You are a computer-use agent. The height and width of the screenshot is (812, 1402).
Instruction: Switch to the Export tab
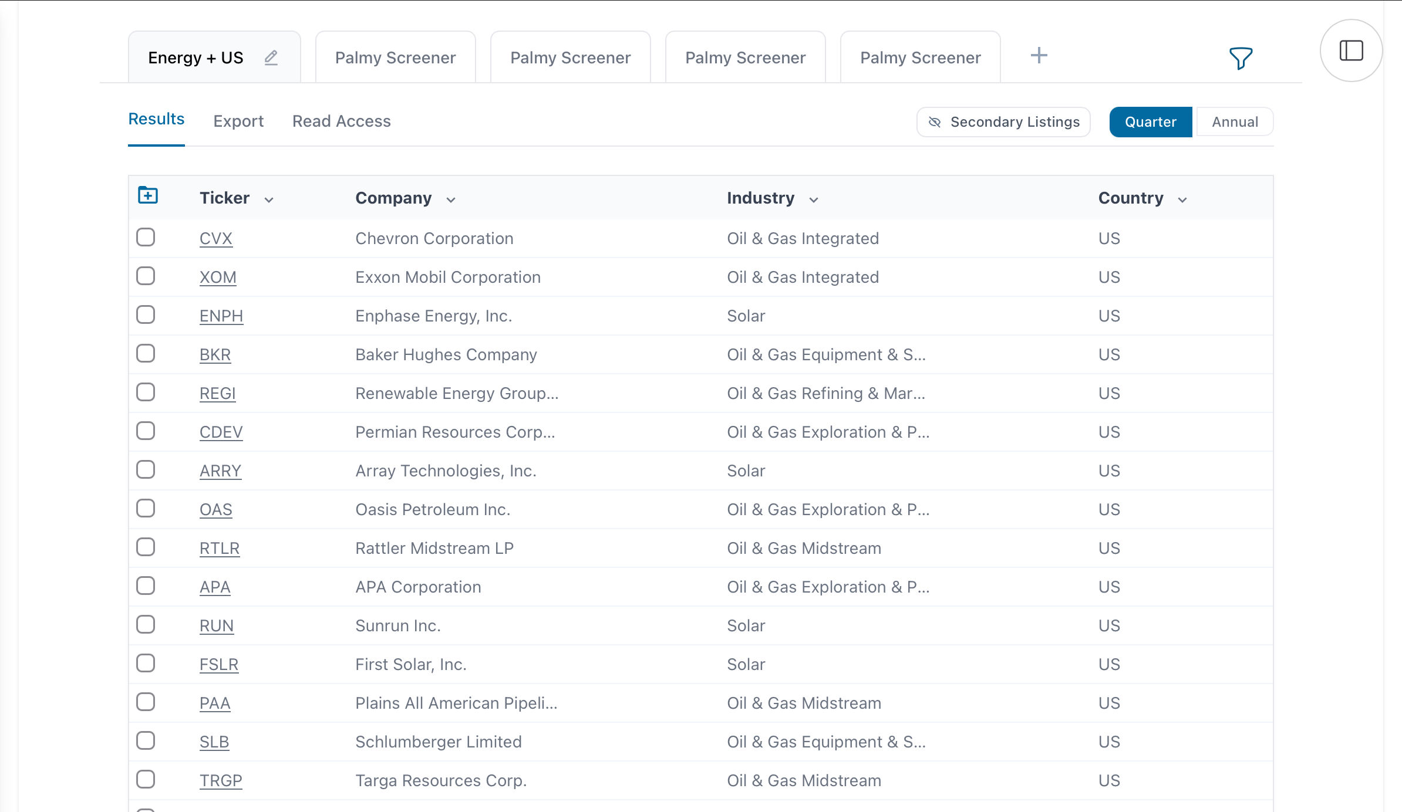click(238, 121)
